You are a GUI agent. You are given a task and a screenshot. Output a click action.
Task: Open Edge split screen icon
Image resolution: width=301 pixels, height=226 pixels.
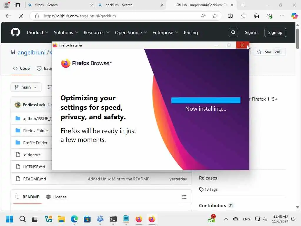[x=230, y=16]
